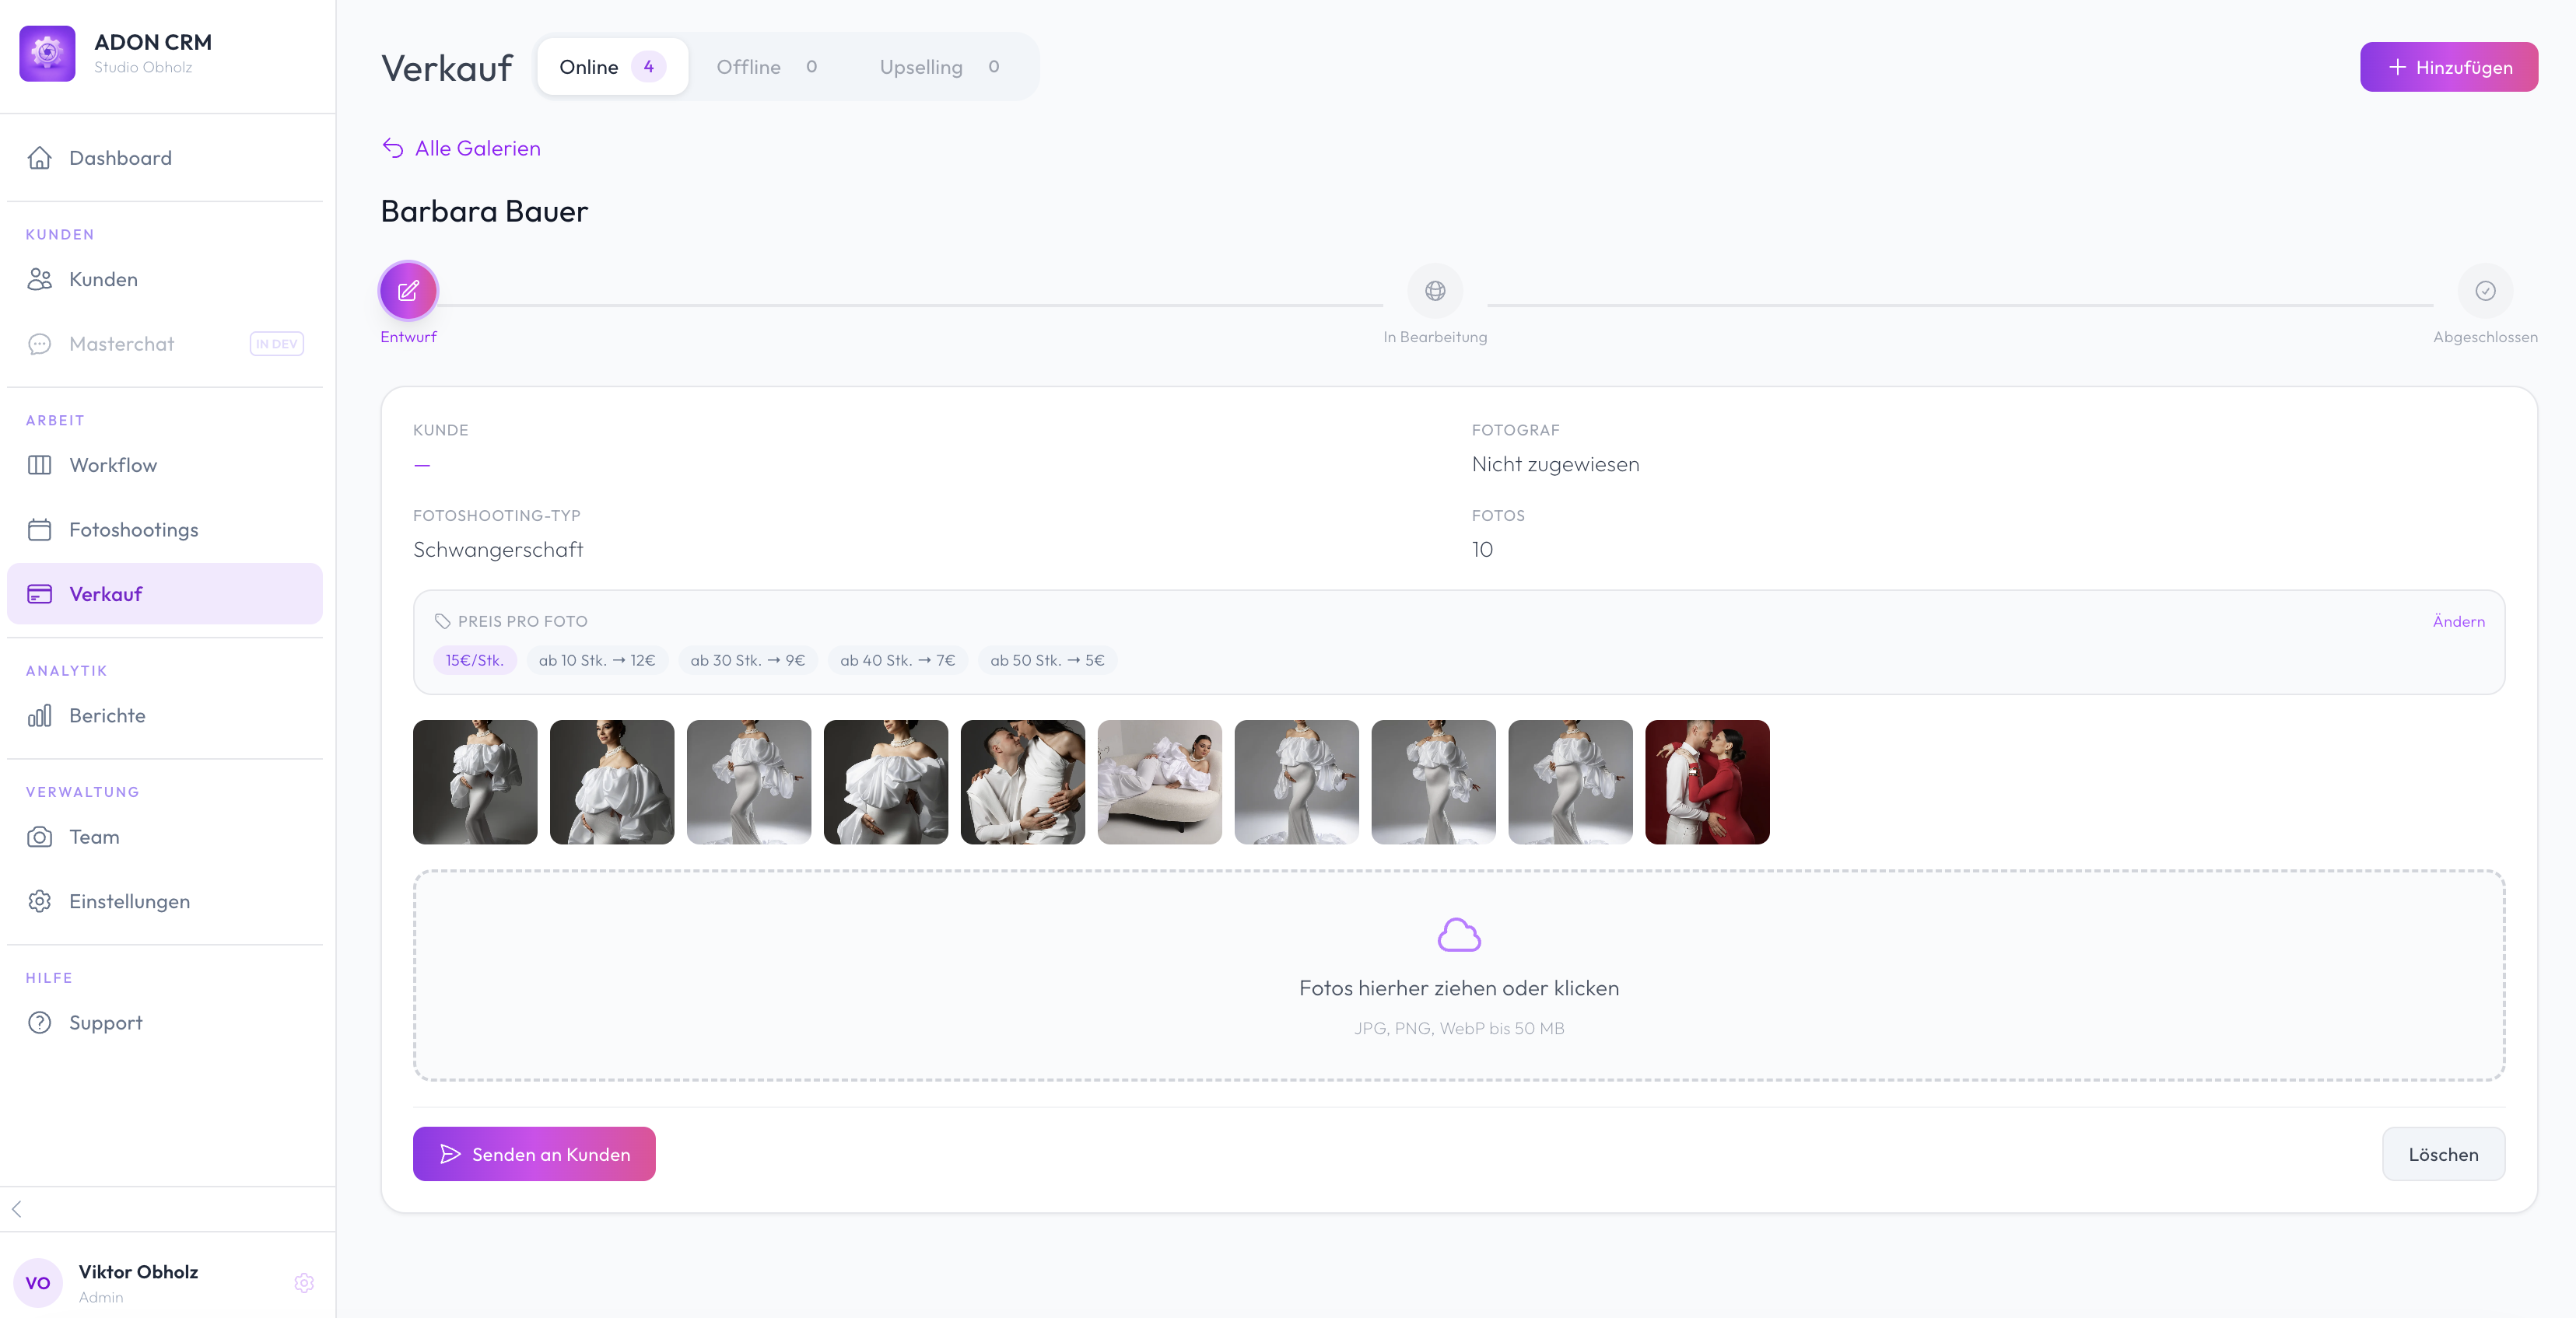Open Support help icon
2576x1318 pixels.
[40, 1023]
